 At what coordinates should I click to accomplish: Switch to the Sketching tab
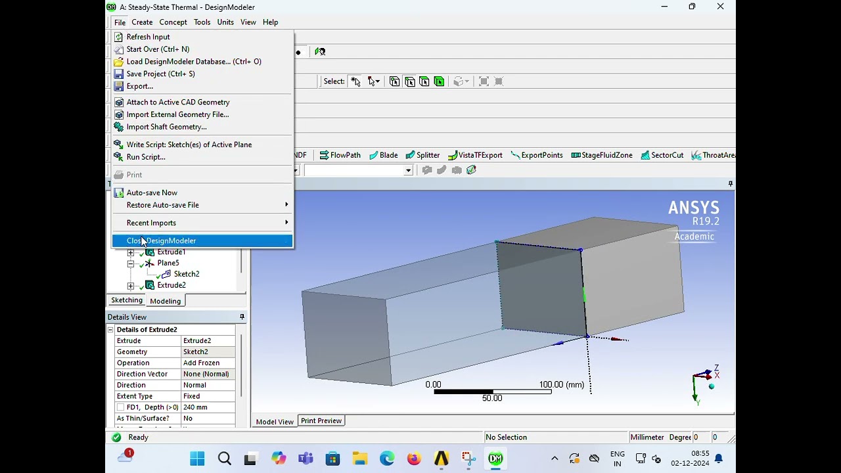tap(127, 300)
